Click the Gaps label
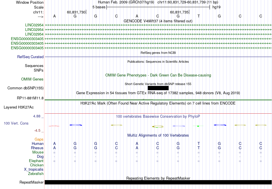272x189 pixels. coord(39,139)
